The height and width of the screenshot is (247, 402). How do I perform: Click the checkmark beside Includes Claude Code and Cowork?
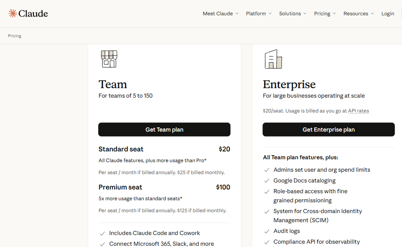(102, 233)
